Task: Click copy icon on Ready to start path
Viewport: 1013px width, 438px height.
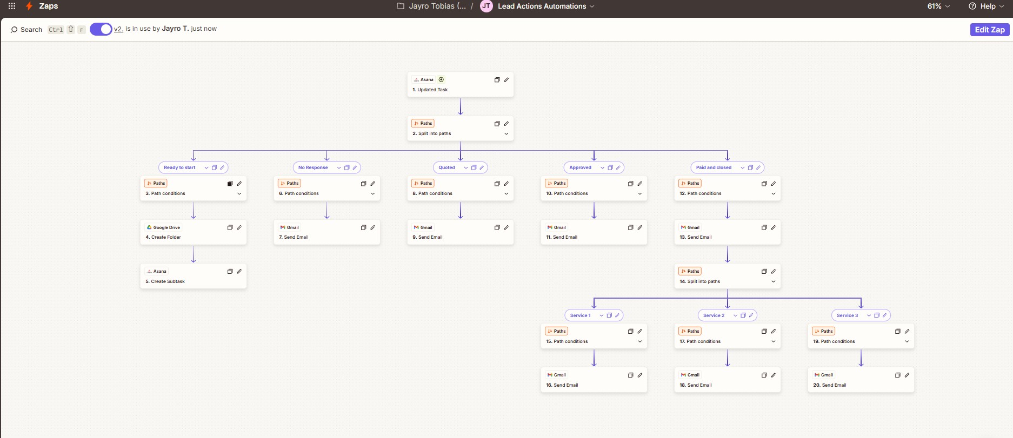Action: [x=214, y=168]
